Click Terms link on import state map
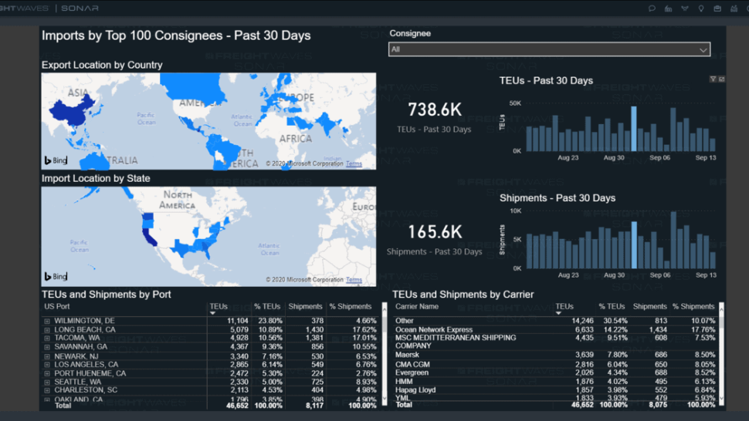The height and width of the screenshot is (421, 749). [354, 280]
